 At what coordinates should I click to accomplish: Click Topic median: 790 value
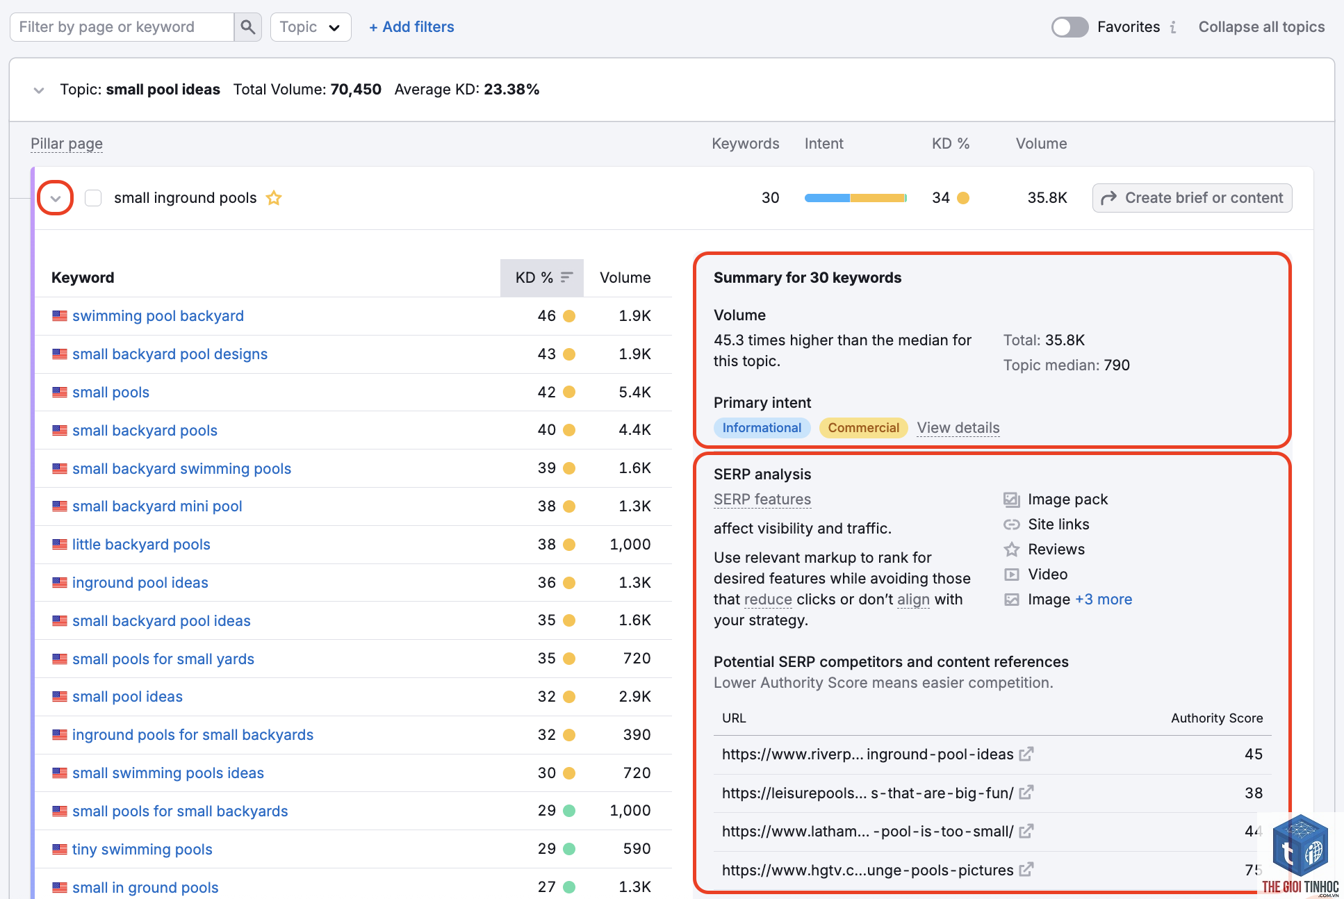pos(1067,365)
